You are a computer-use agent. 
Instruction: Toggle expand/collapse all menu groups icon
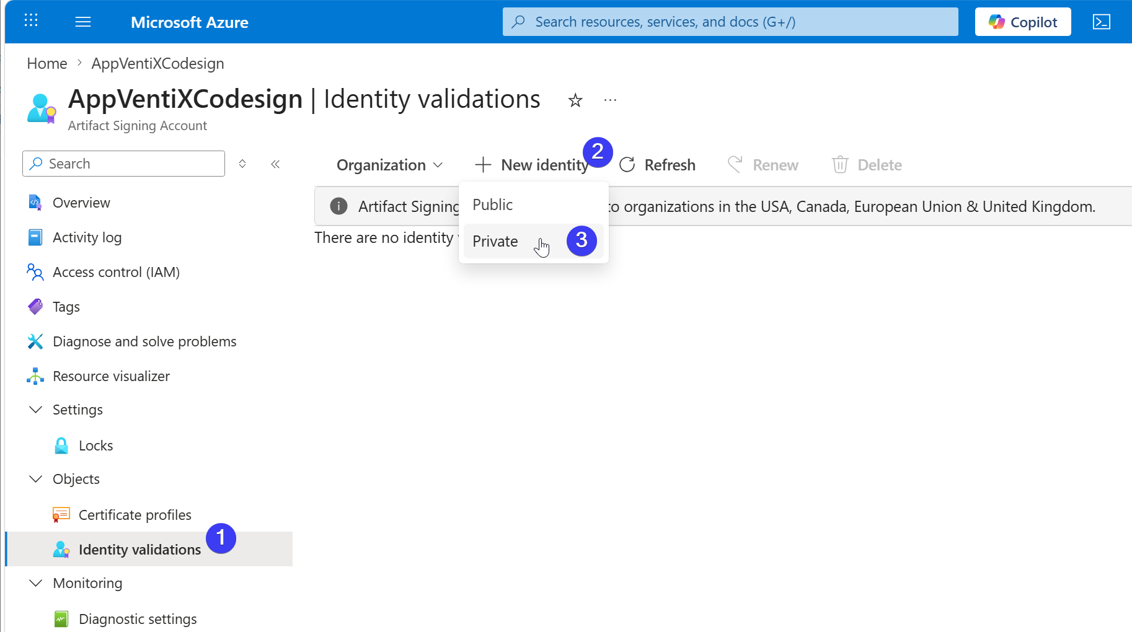point(242,164)
